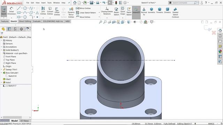Switch to the Direct Editing tab
The width and height of the screenshot is (223, 125).
[x=25, y=21]
